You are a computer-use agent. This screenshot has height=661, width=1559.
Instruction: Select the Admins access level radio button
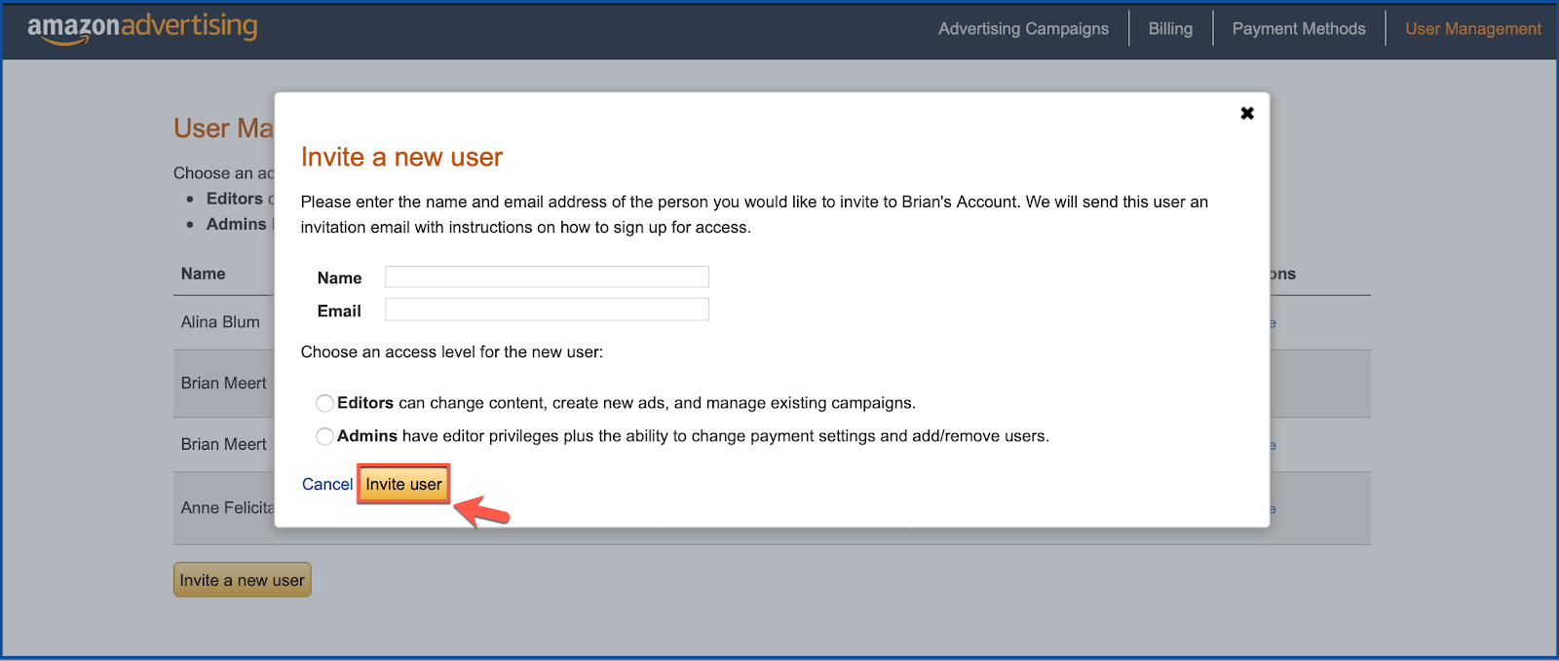coord(324,436)
